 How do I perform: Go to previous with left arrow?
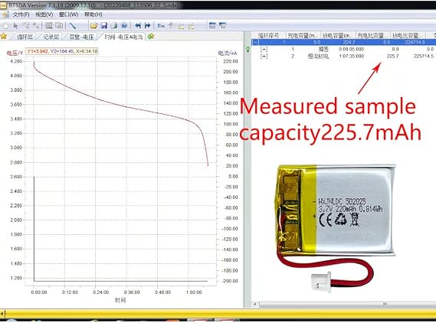[138, 25]
